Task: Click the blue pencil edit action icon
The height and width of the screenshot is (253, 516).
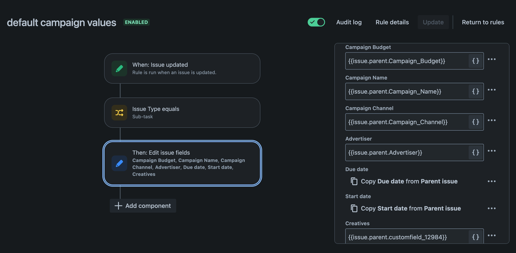Action: click(119, 163)
